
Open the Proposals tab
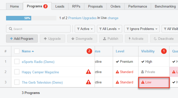(95, 7)
